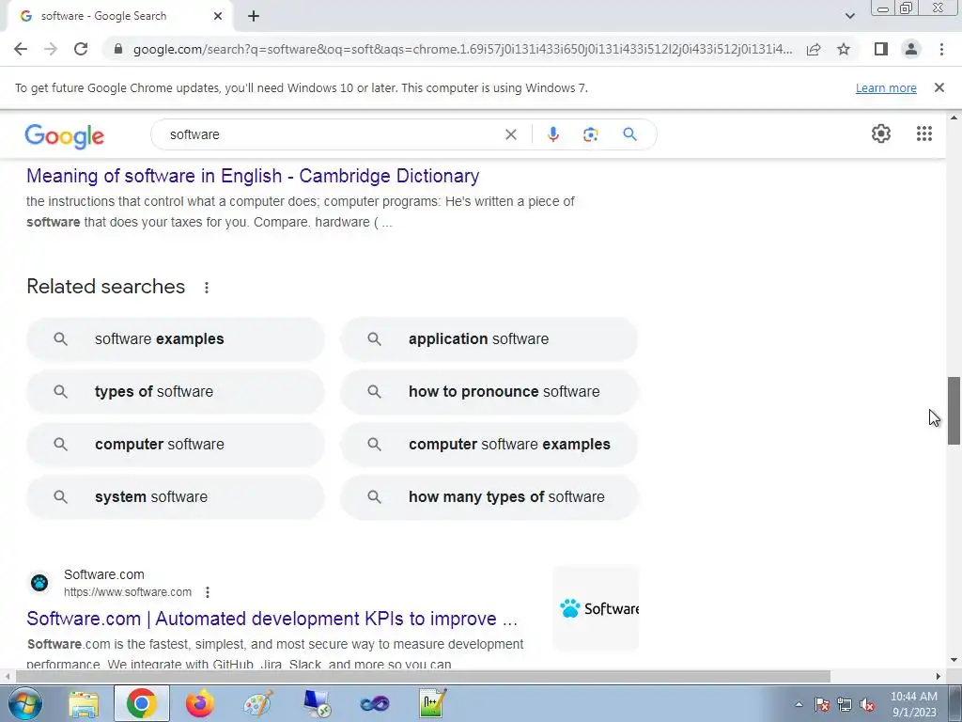Click the page scroll down arrow
Screen dimensions: 962x722
954,661
